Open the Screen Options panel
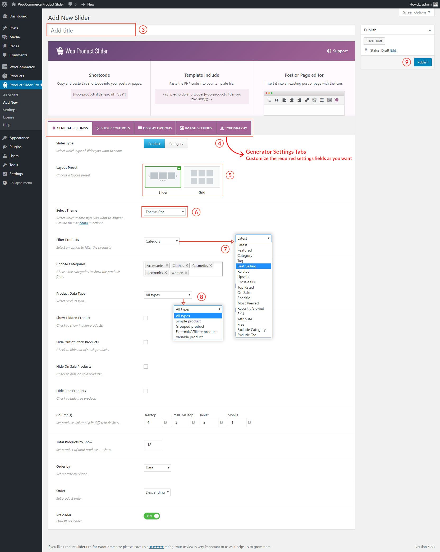The image size is (440, 552). coord(416,12)
